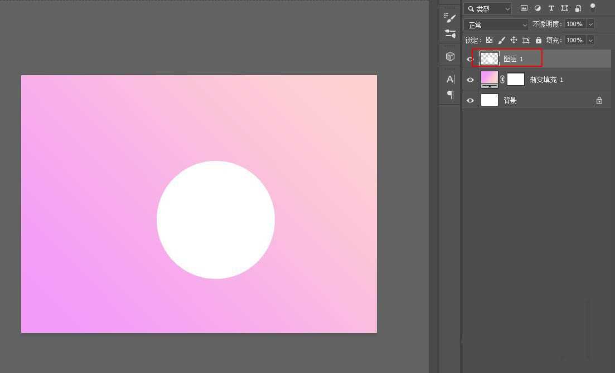Image resolution: width=615 pixels, height=373 pixels.
Task: Click the white circle on the canvas
Action: [216, 220]
